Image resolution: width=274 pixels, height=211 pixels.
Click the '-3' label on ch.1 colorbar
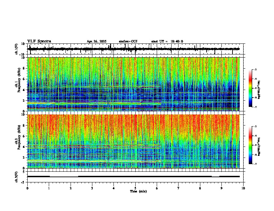(x=255, y=70)
